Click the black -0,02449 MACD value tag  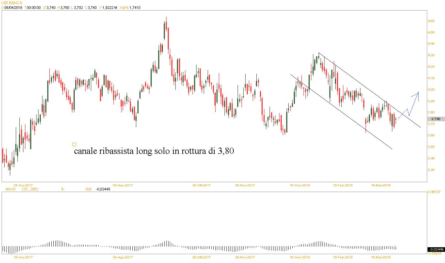(x=436, y=250)
